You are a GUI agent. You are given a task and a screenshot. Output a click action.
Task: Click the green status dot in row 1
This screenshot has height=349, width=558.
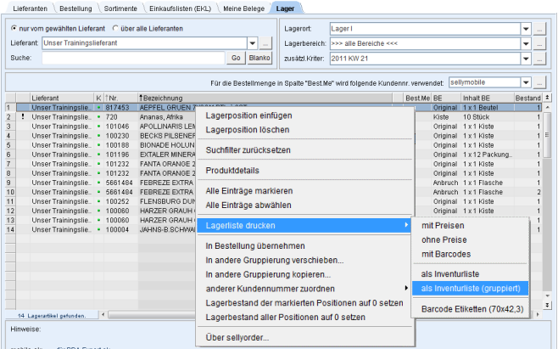coord(98,108)
